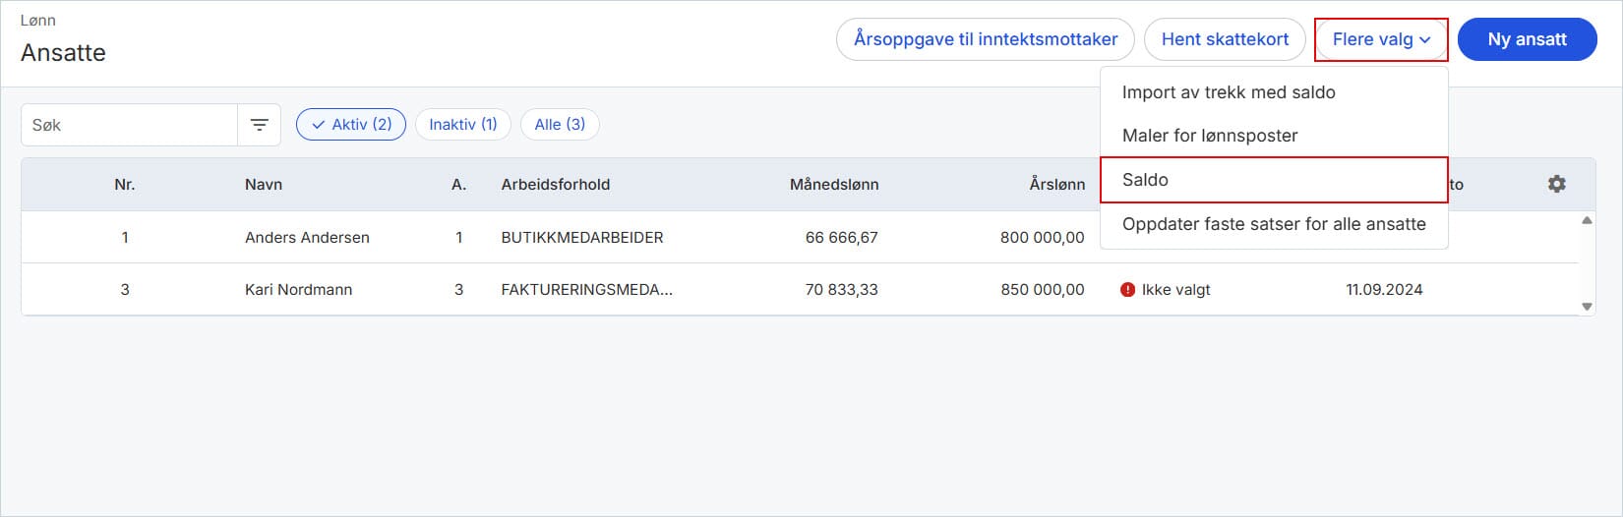1623x517 pixels.
Task: Sort by the Årslønn column header
Action: 1057,185
